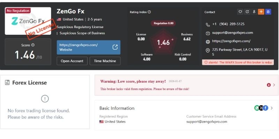
Task: Click the external link icon on blue Website button
Action: (115, 47)
